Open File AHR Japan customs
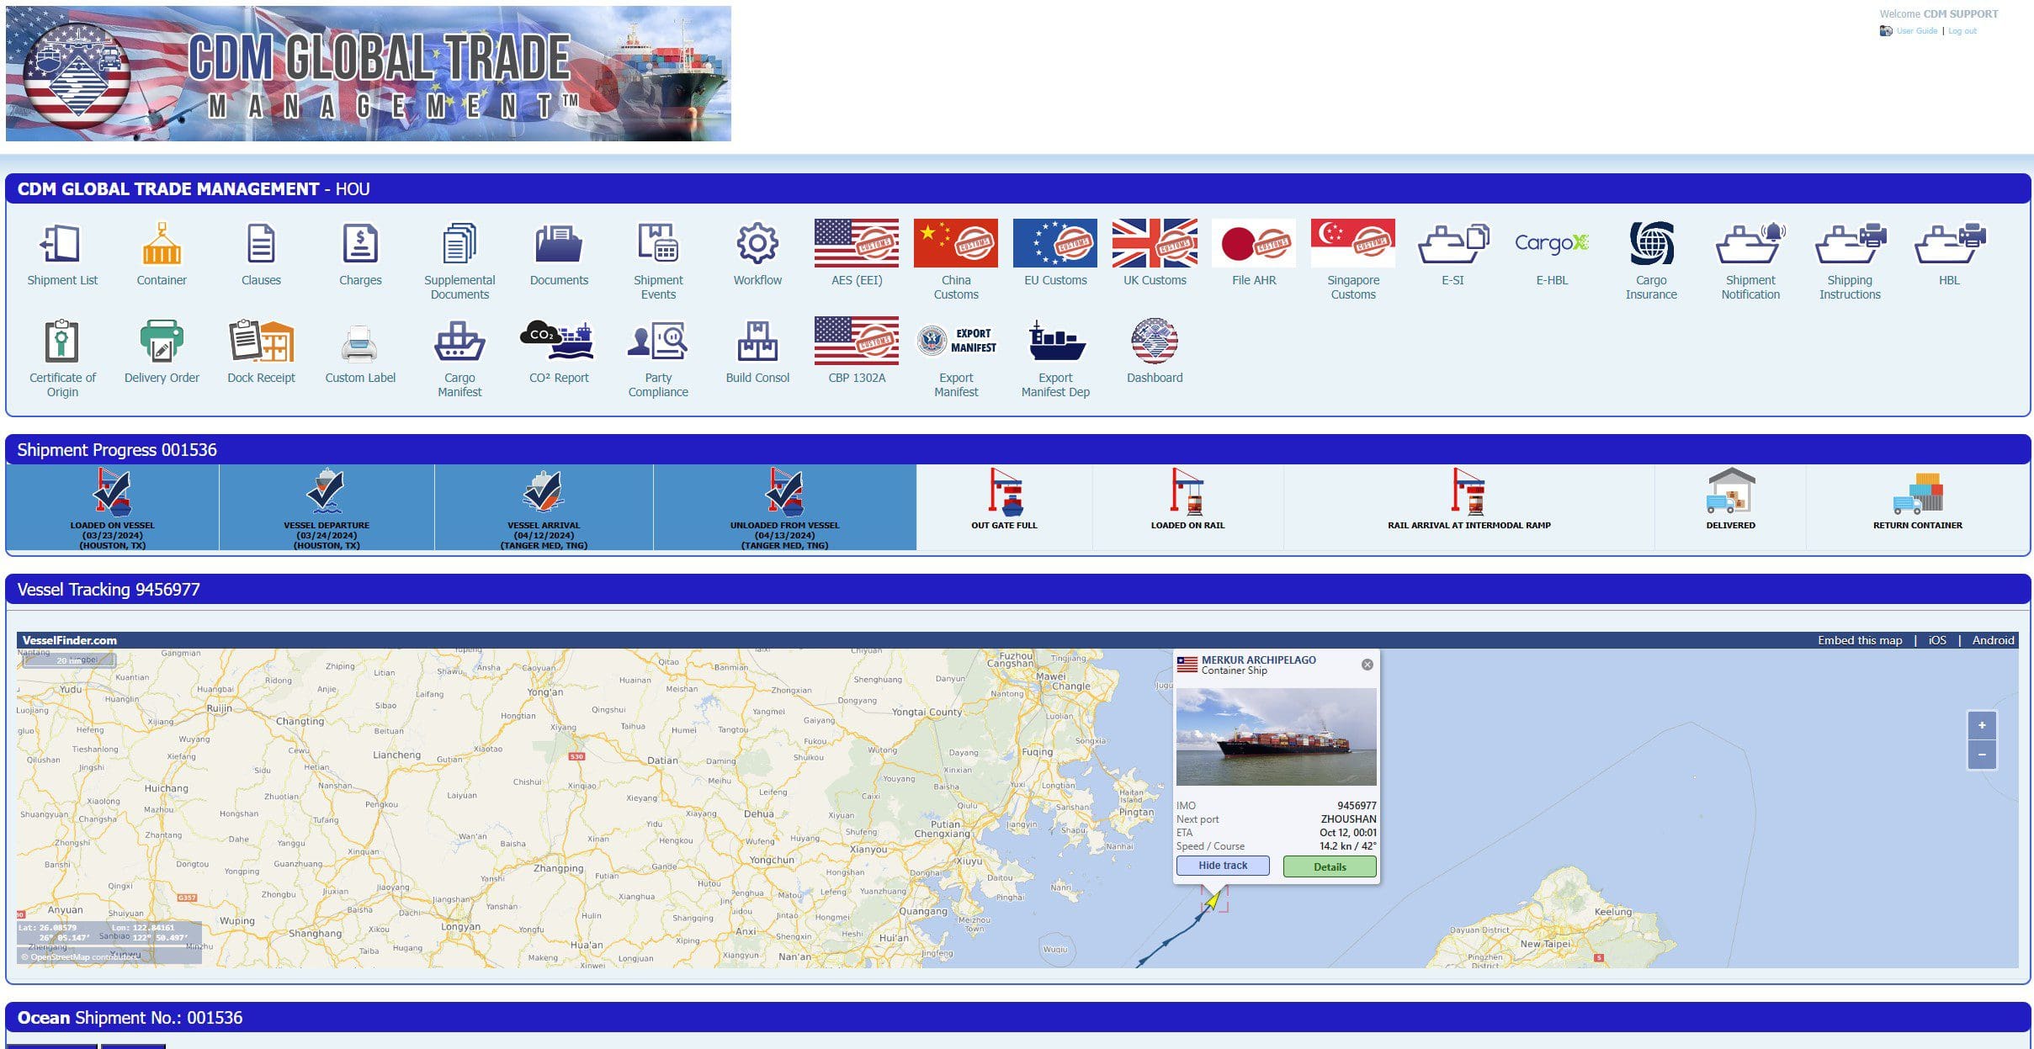This screenshot has width=2034, height=1049. click(1254, 243)
